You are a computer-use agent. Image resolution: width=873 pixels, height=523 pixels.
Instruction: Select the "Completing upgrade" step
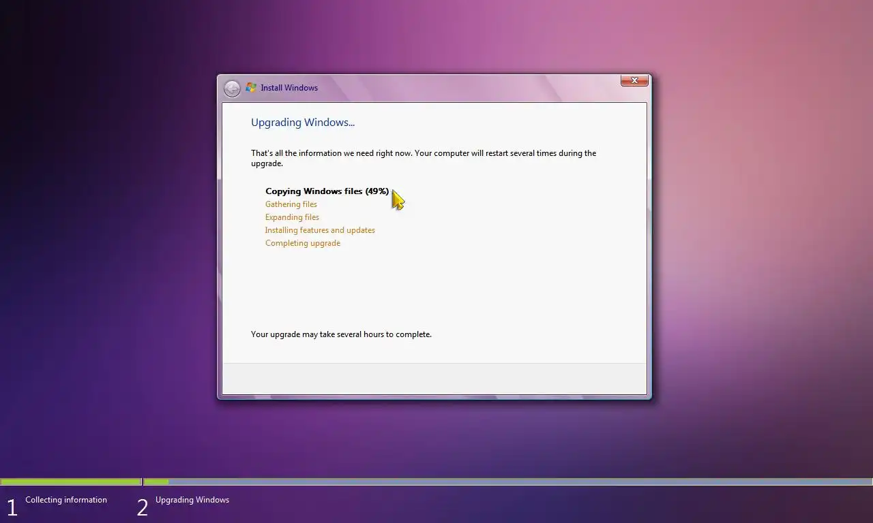[303, 243]
